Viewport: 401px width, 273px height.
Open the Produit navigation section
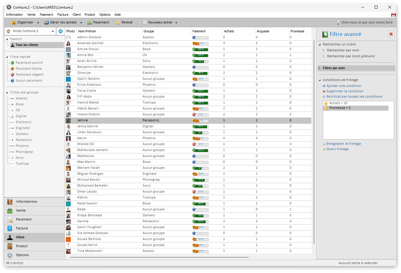click(x=22, y=246)
